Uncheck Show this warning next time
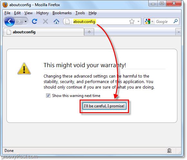The height and width of the screenshot is (160, 187). [48, 96]
